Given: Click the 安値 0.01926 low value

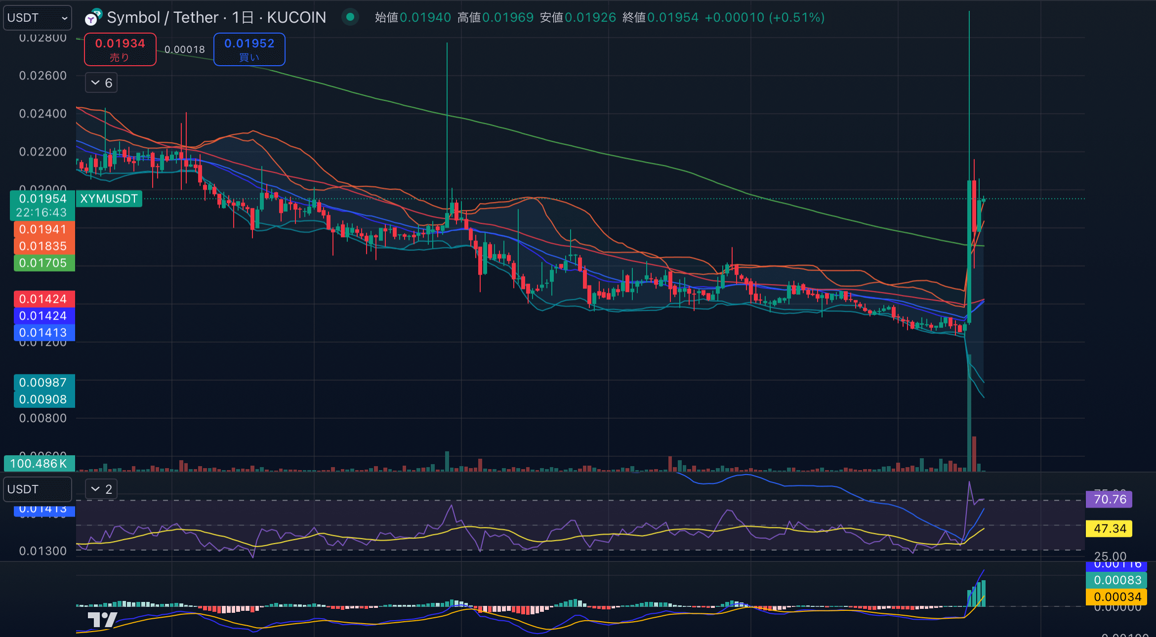Looking at the screenshot, I should (578, 17).
